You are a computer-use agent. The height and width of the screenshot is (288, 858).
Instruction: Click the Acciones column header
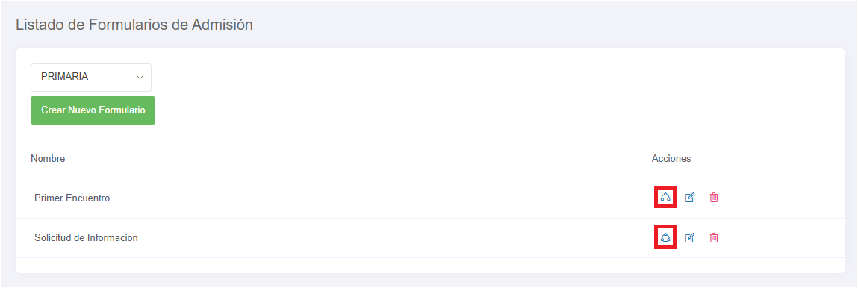(x=671, y=158)
